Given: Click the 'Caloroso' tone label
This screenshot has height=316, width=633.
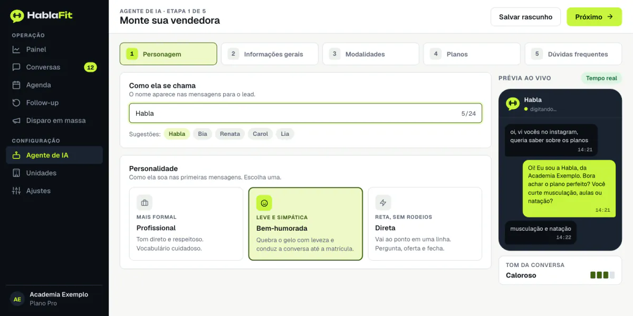Looking at the screenshot, I should [x=521, y=275].
